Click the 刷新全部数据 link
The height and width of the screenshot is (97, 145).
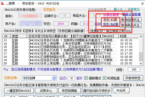[131, 14]
